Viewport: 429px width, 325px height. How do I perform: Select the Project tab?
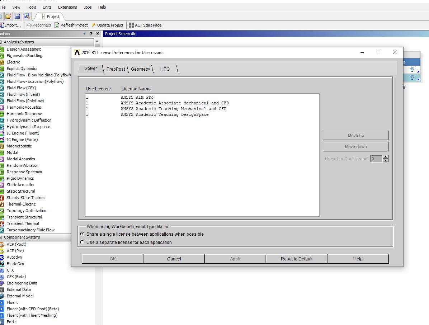49,17
